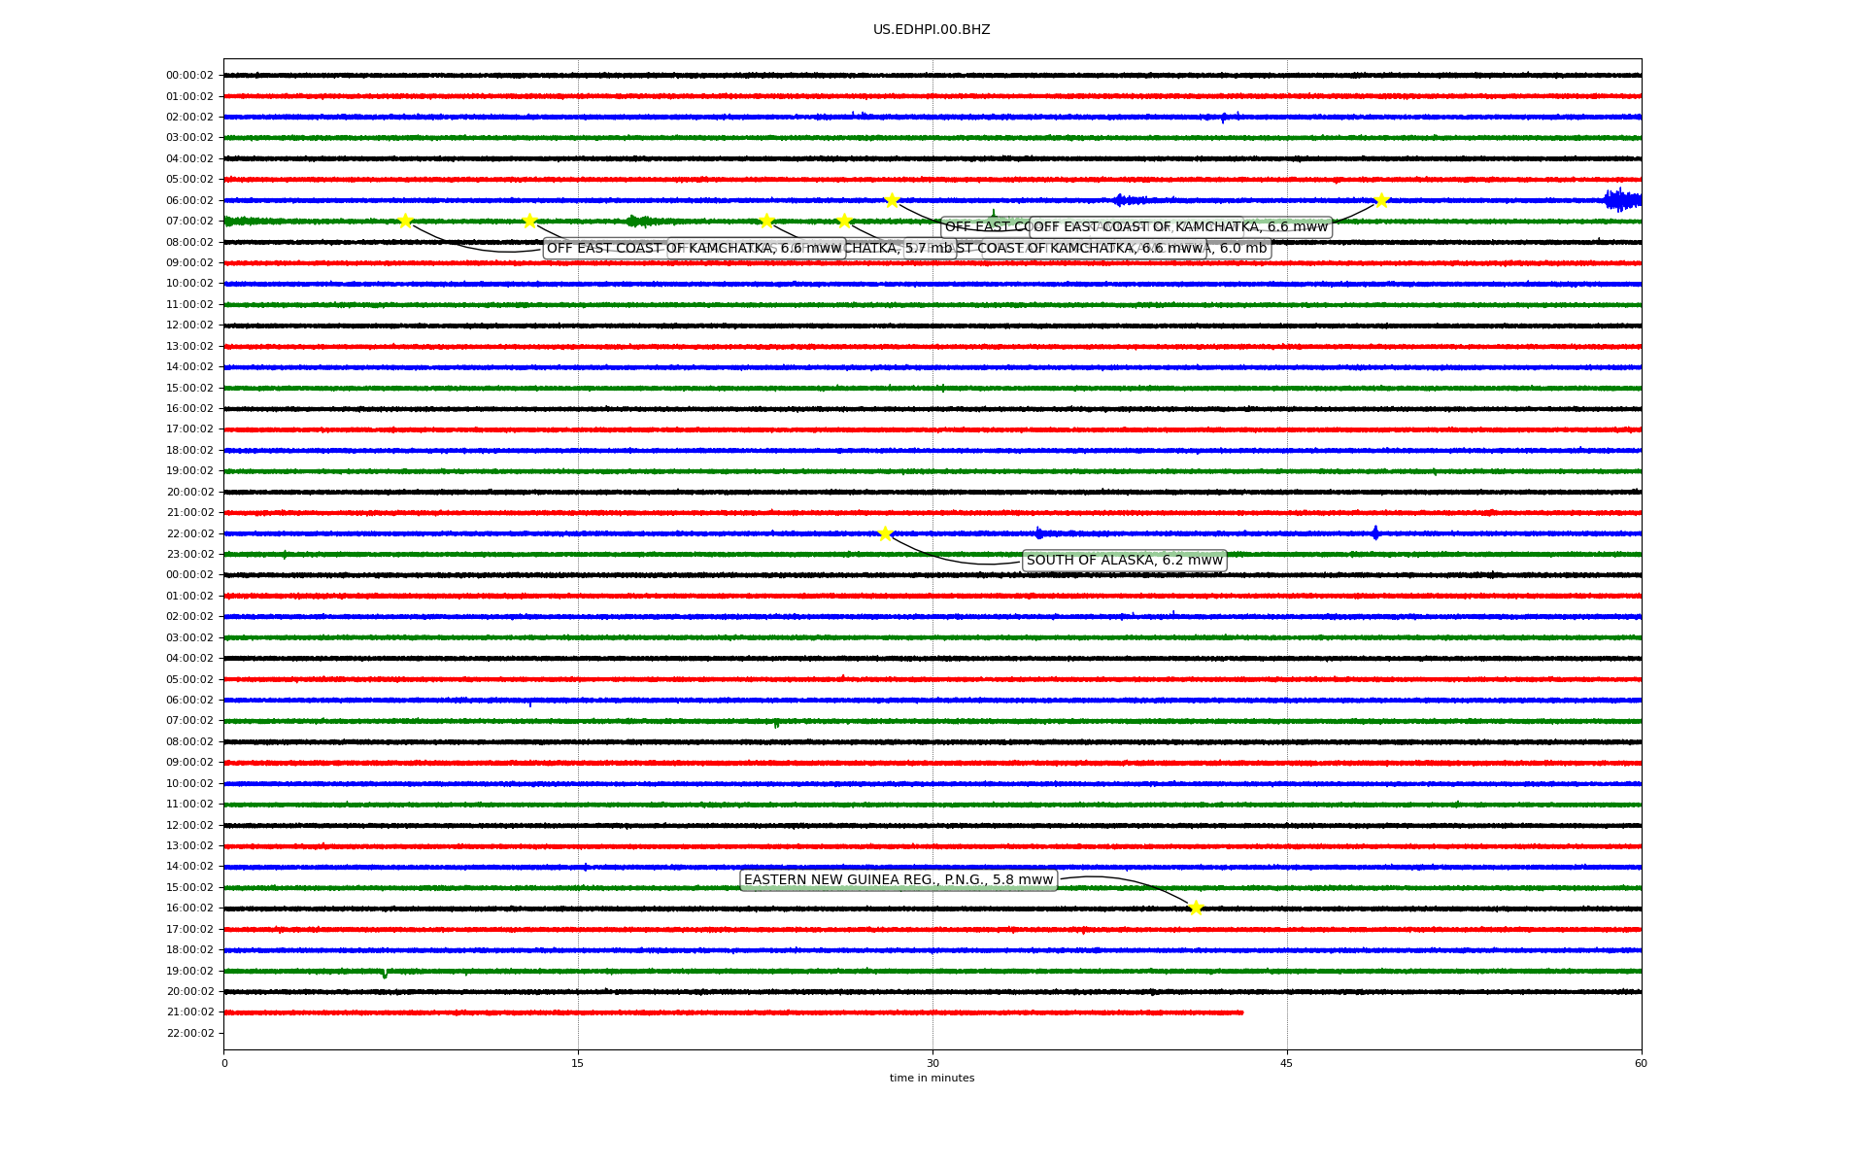Click the x-axis tick label 45
The height and width of the screenshot is (1166, 1865).
pyautogui.click(x=1287, y=1063)
